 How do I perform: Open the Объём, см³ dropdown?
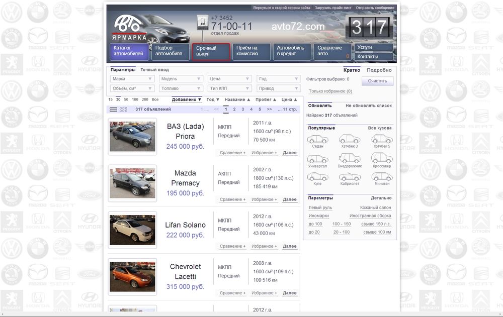132,88
